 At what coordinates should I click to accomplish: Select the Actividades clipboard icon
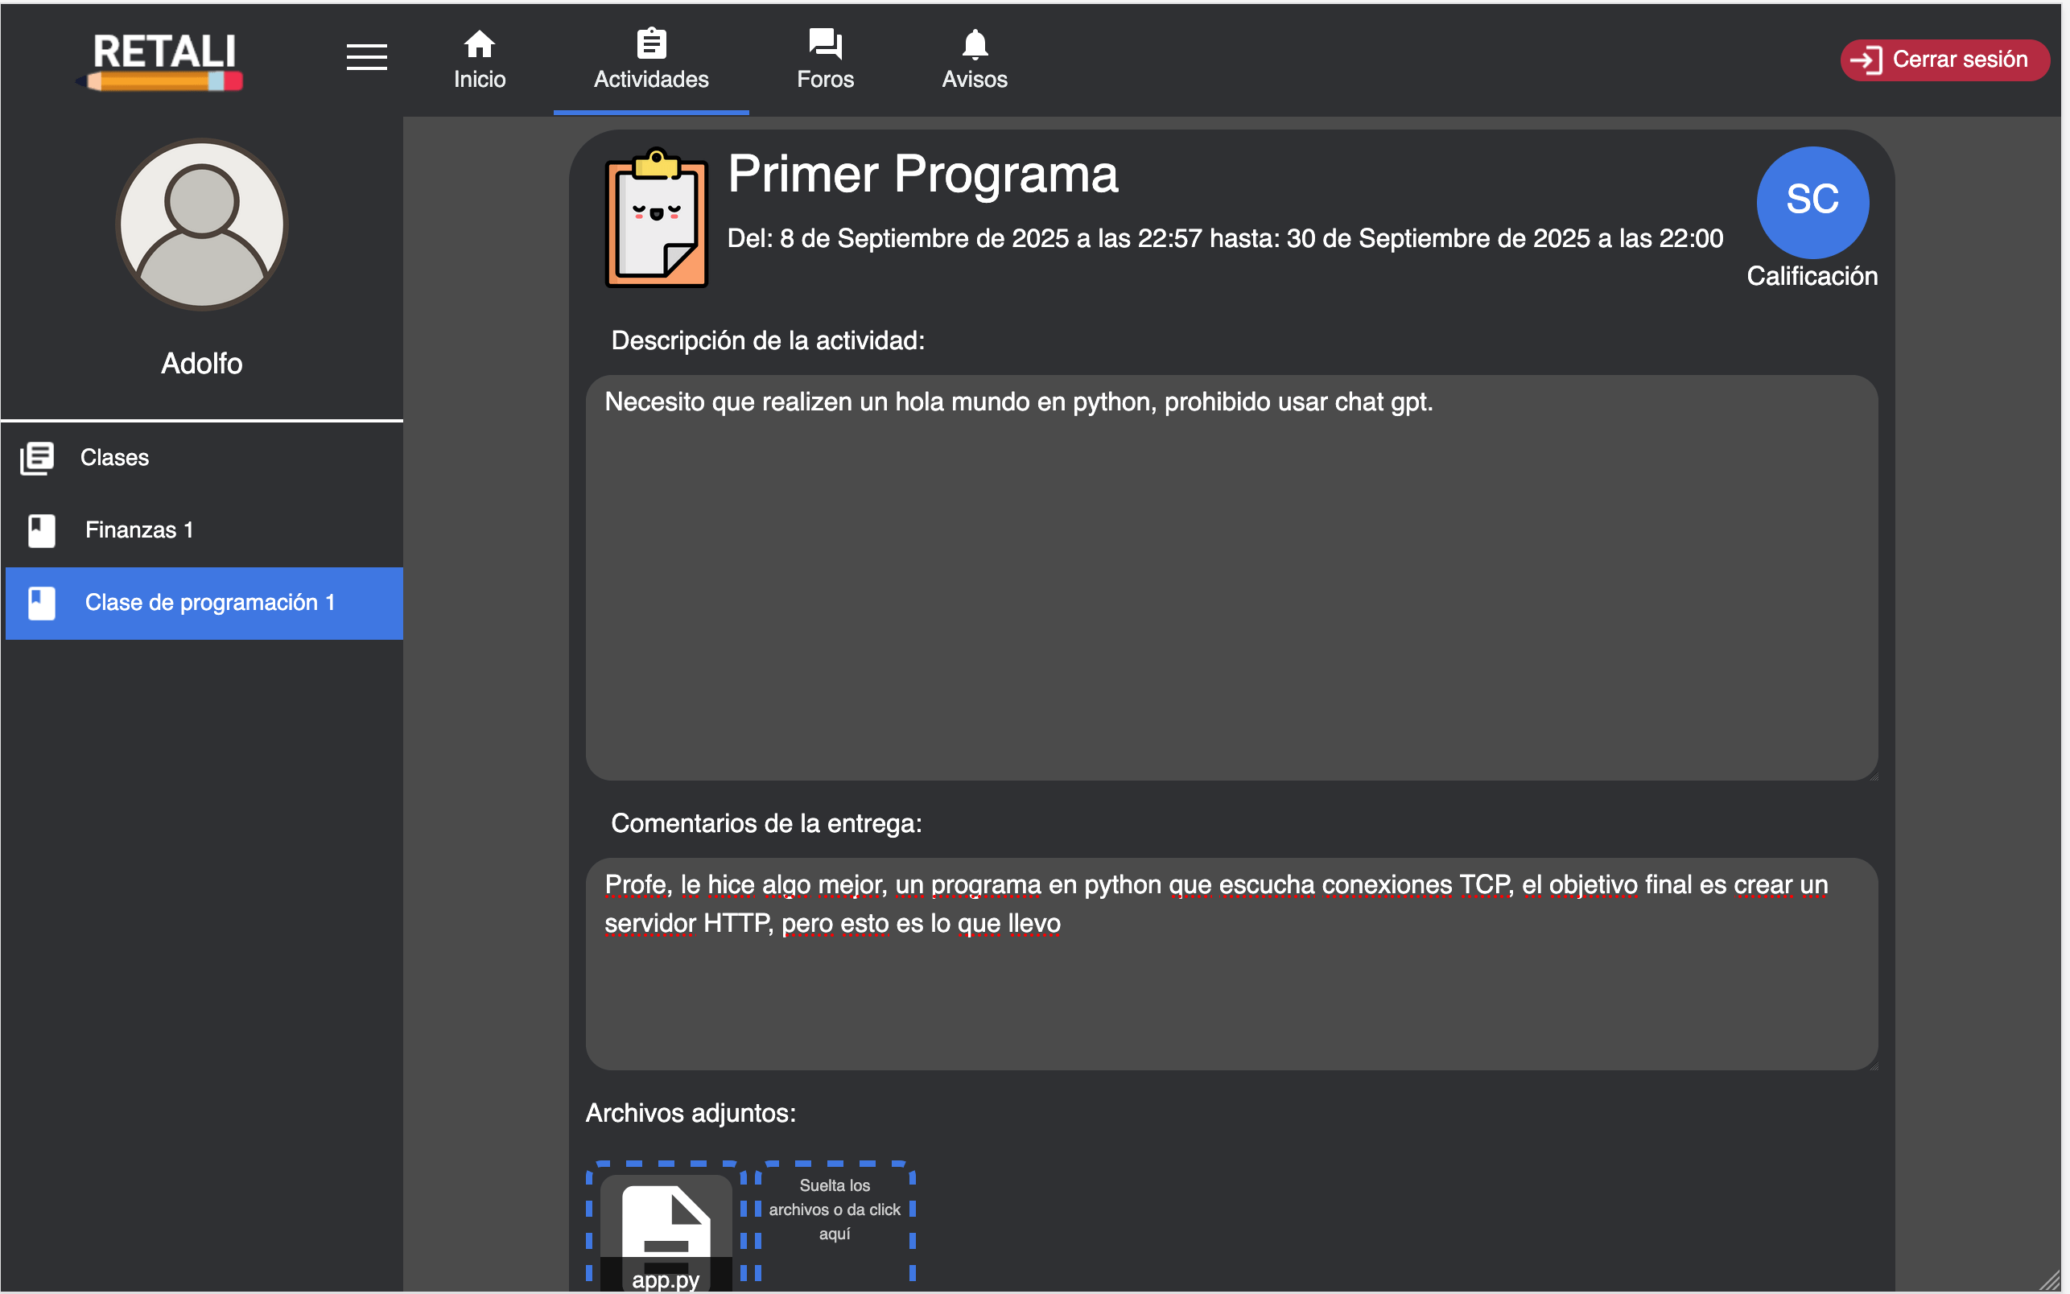651,41
